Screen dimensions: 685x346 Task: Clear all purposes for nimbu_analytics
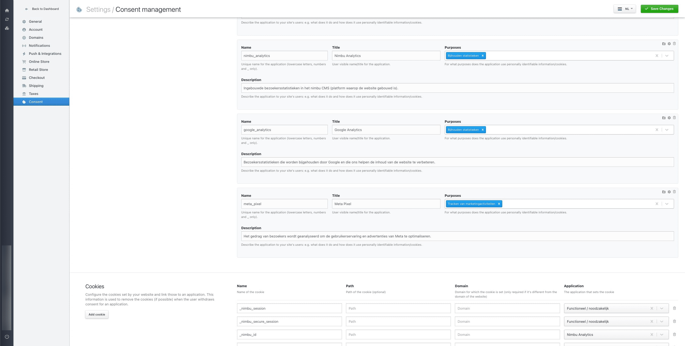[657, 56]
